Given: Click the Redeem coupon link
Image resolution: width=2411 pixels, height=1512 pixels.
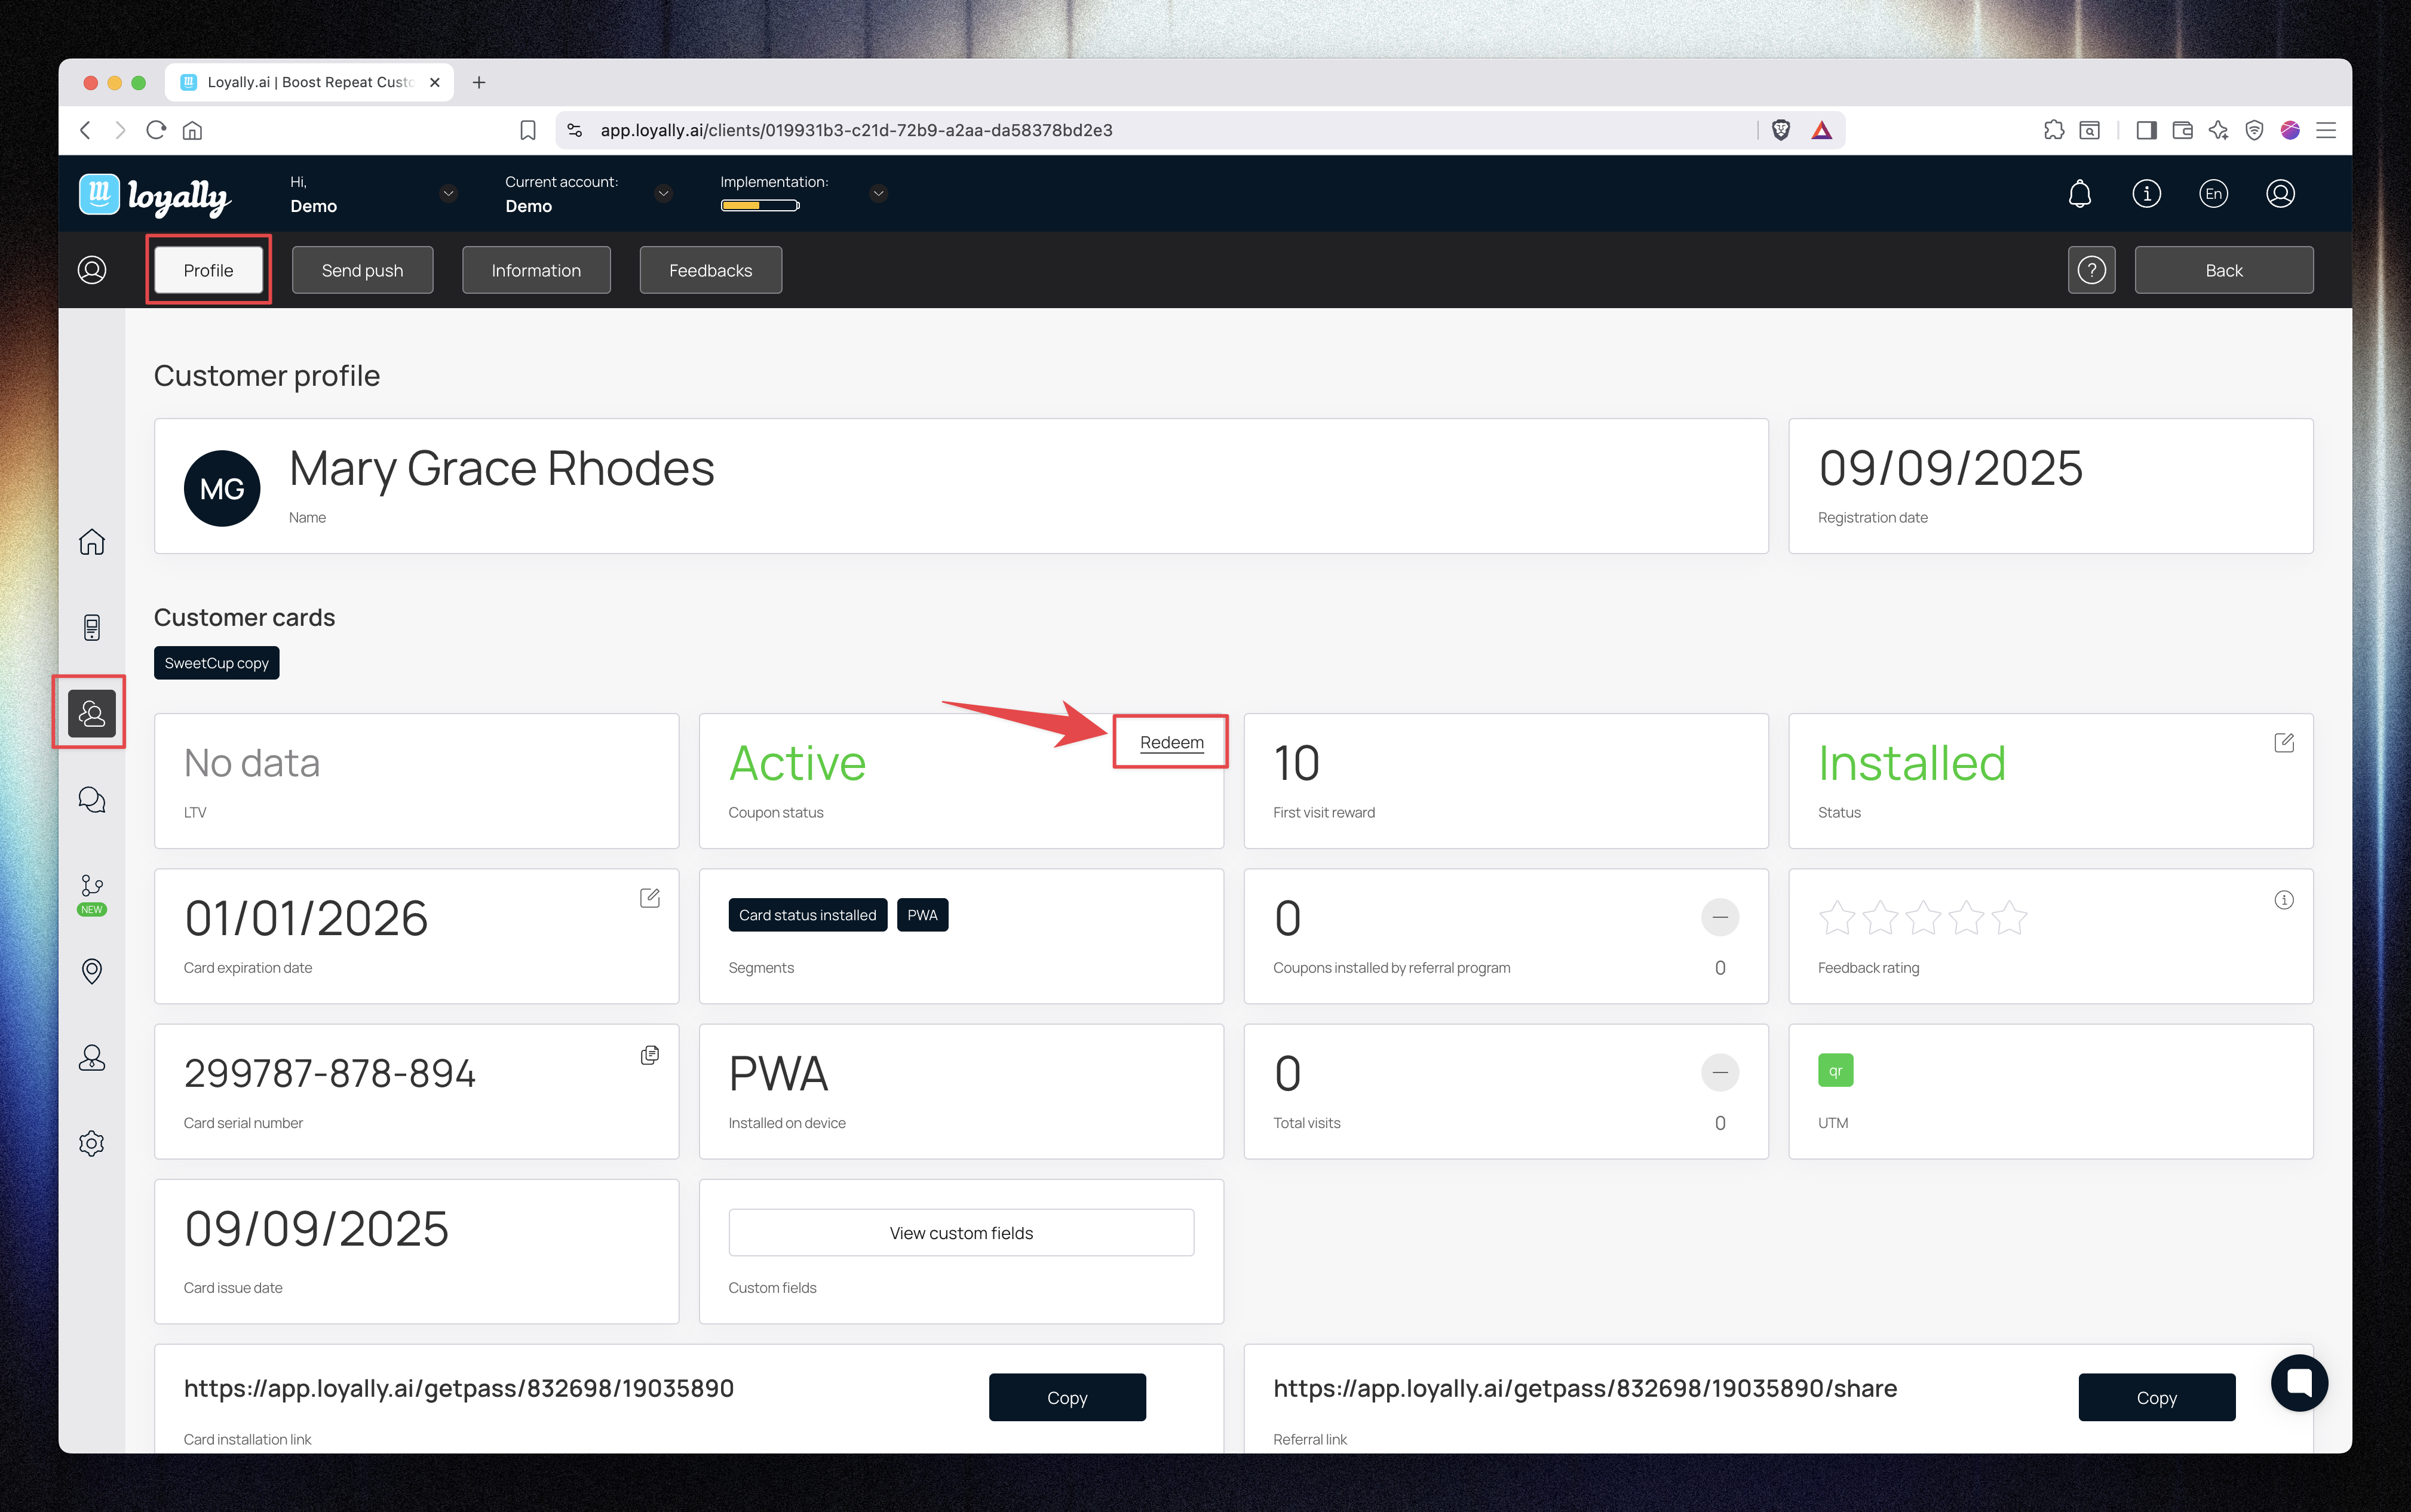Looking at the screenshot, I should [x=1171, y=742].
